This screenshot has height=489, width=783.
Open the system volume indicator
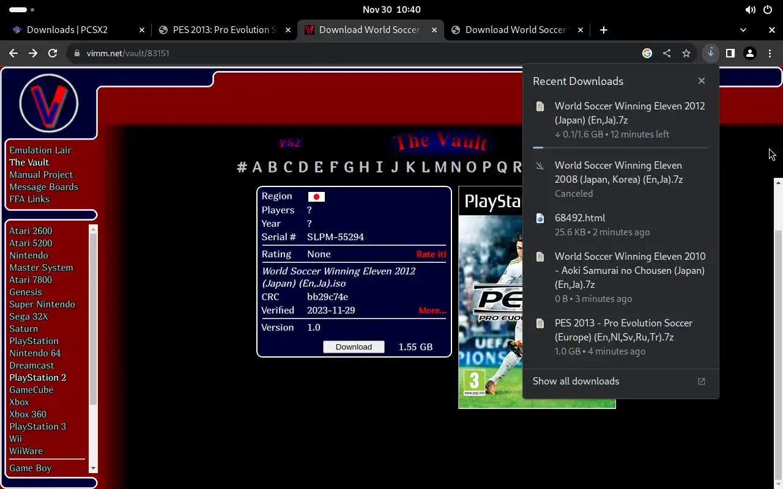[x=750, y=10]
